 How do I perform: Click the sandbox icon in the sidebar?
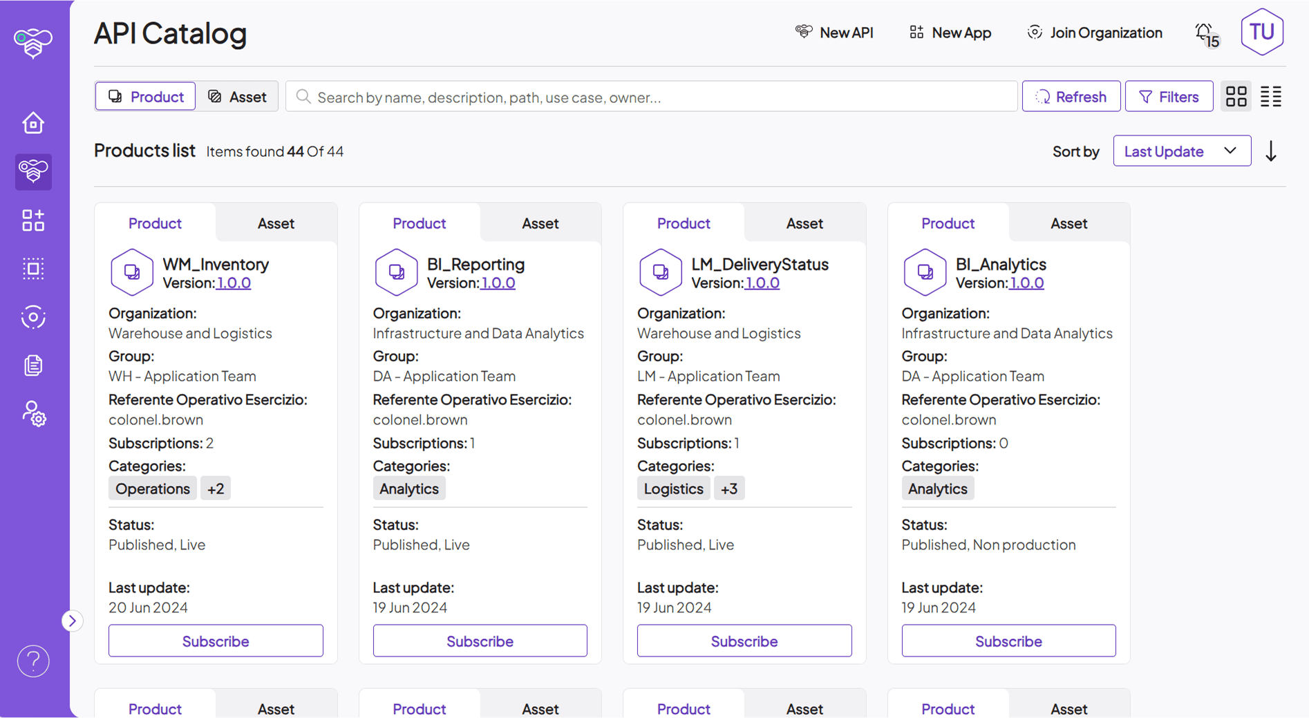point(32,269)
